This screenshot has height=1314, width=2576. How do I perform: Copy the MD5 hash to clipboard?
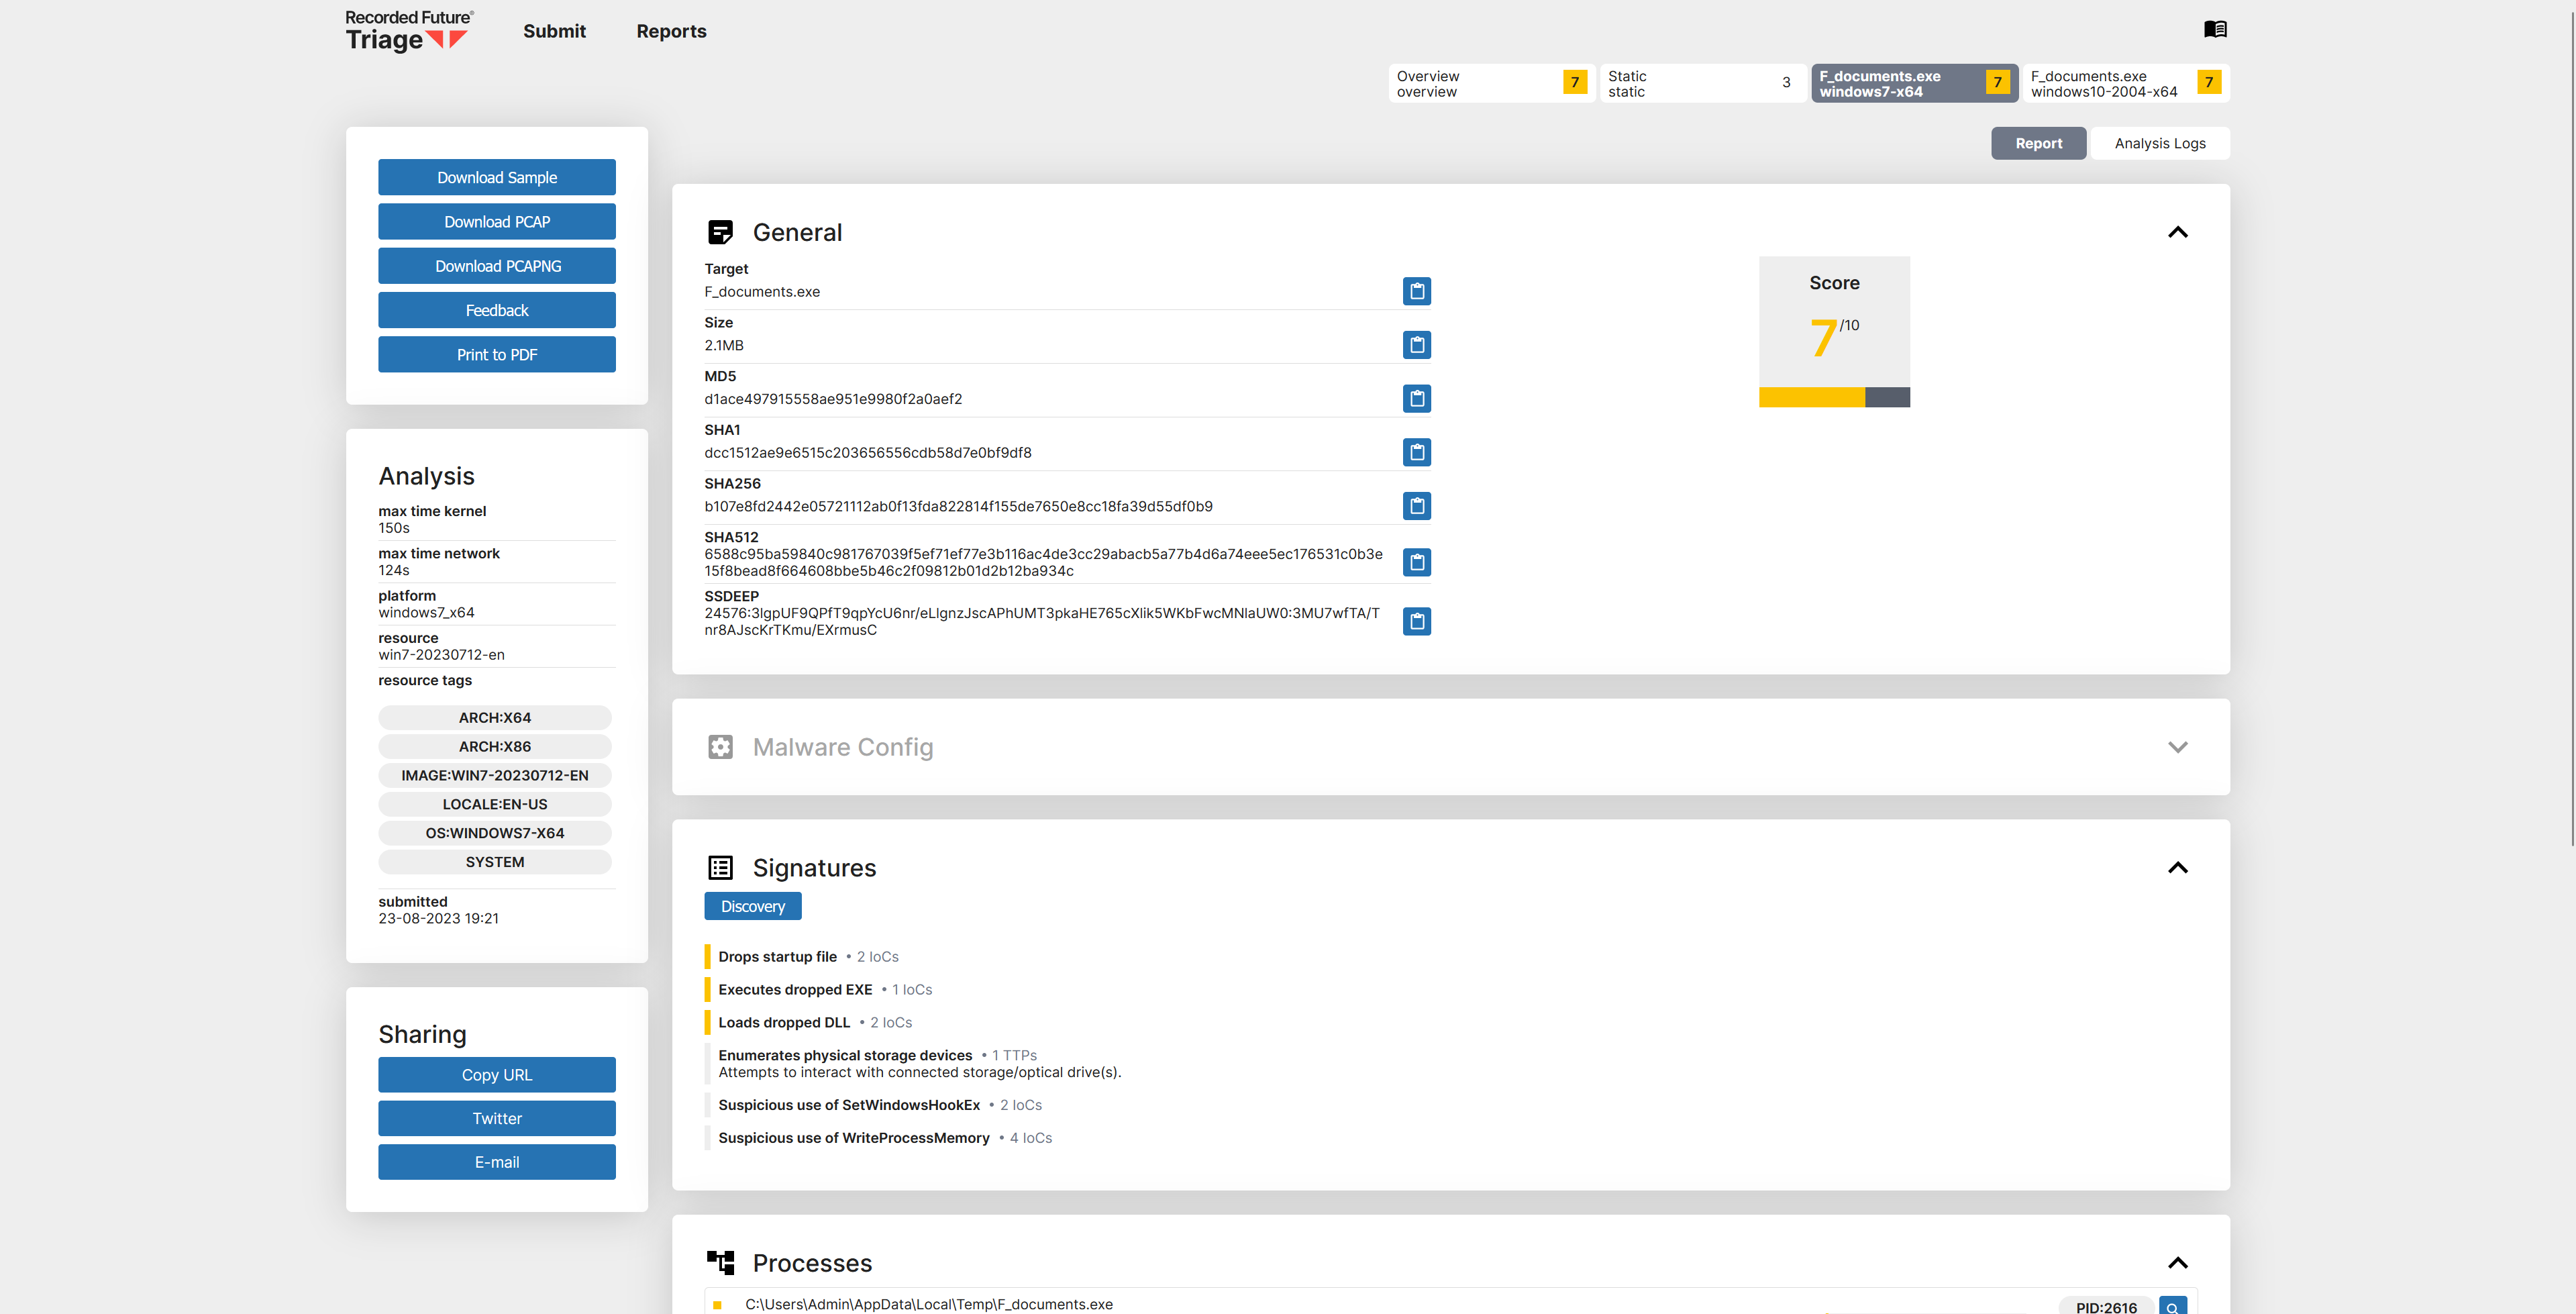coord(1416,398)
